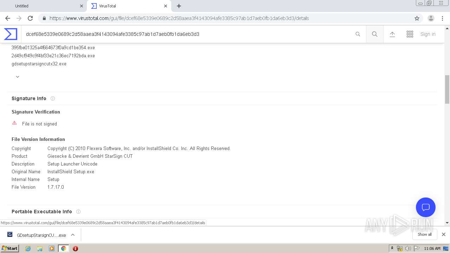Click the Giesecke & Devrient product value
Viewport: 450px width, 253px height.
(x=90, y=156)
